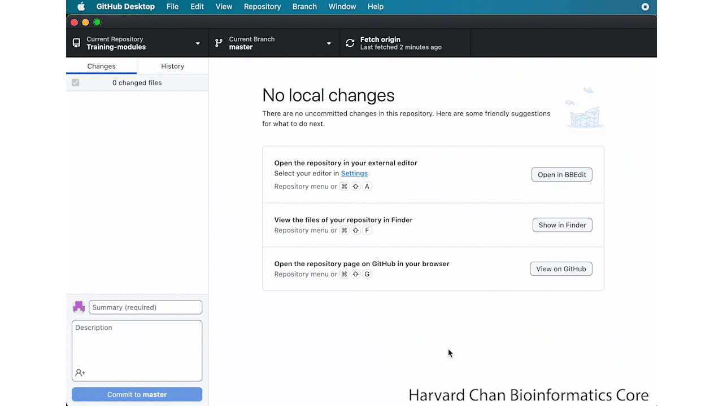Viewport: 723px width, 406px height.
Task: Click the Summary (required) input field
Action: coord(145,307)
